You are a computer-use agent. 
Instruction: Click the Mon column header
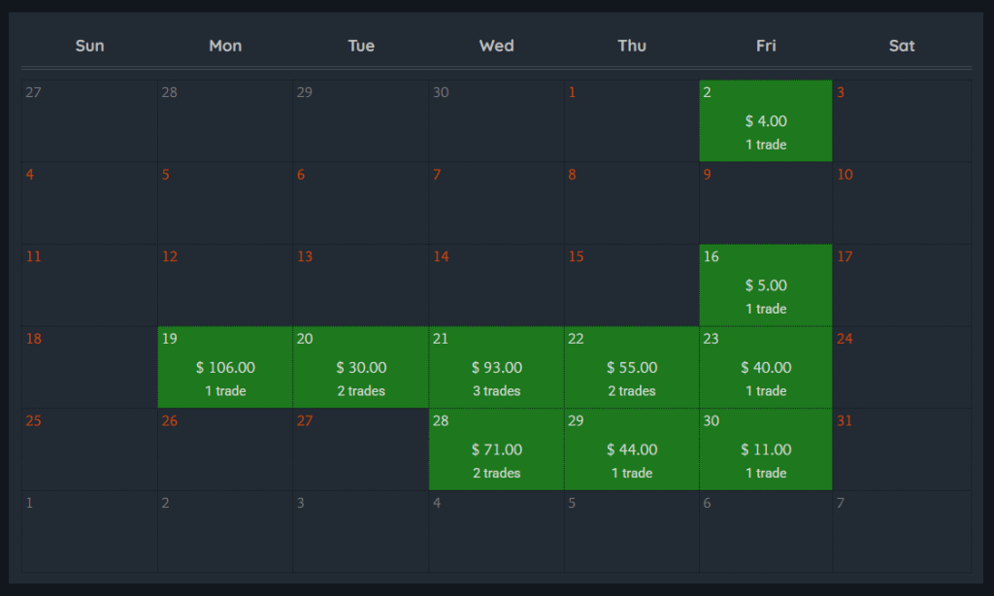(x=225, y=46)
